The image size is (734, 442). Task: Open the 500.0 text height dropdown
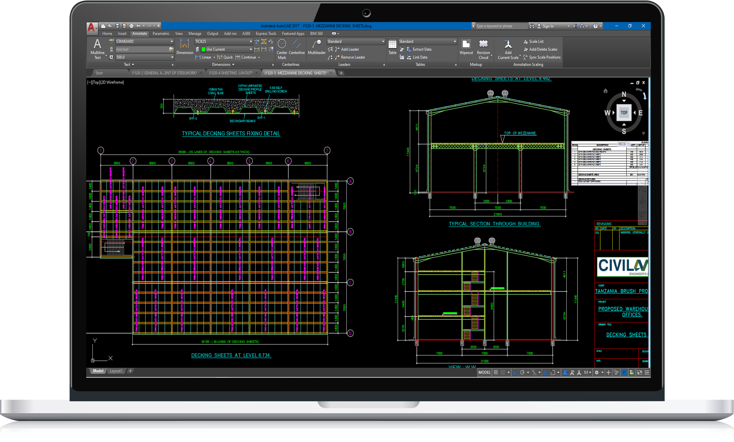pos(145,57)
